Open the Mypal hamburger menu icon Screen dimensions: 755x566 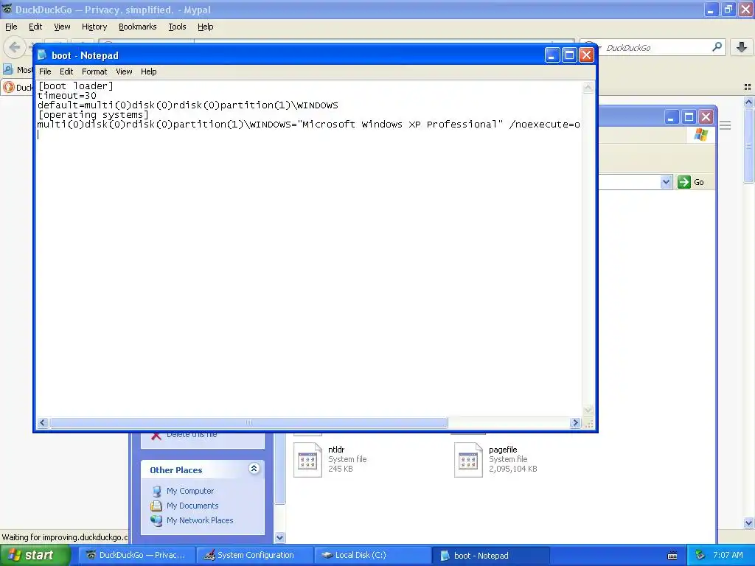pos(726,125)
